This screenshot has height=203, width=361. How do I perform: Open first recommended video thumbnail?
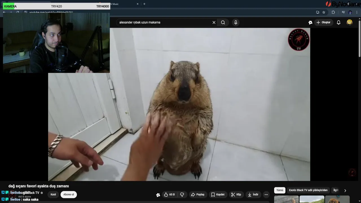coord(286,199)
